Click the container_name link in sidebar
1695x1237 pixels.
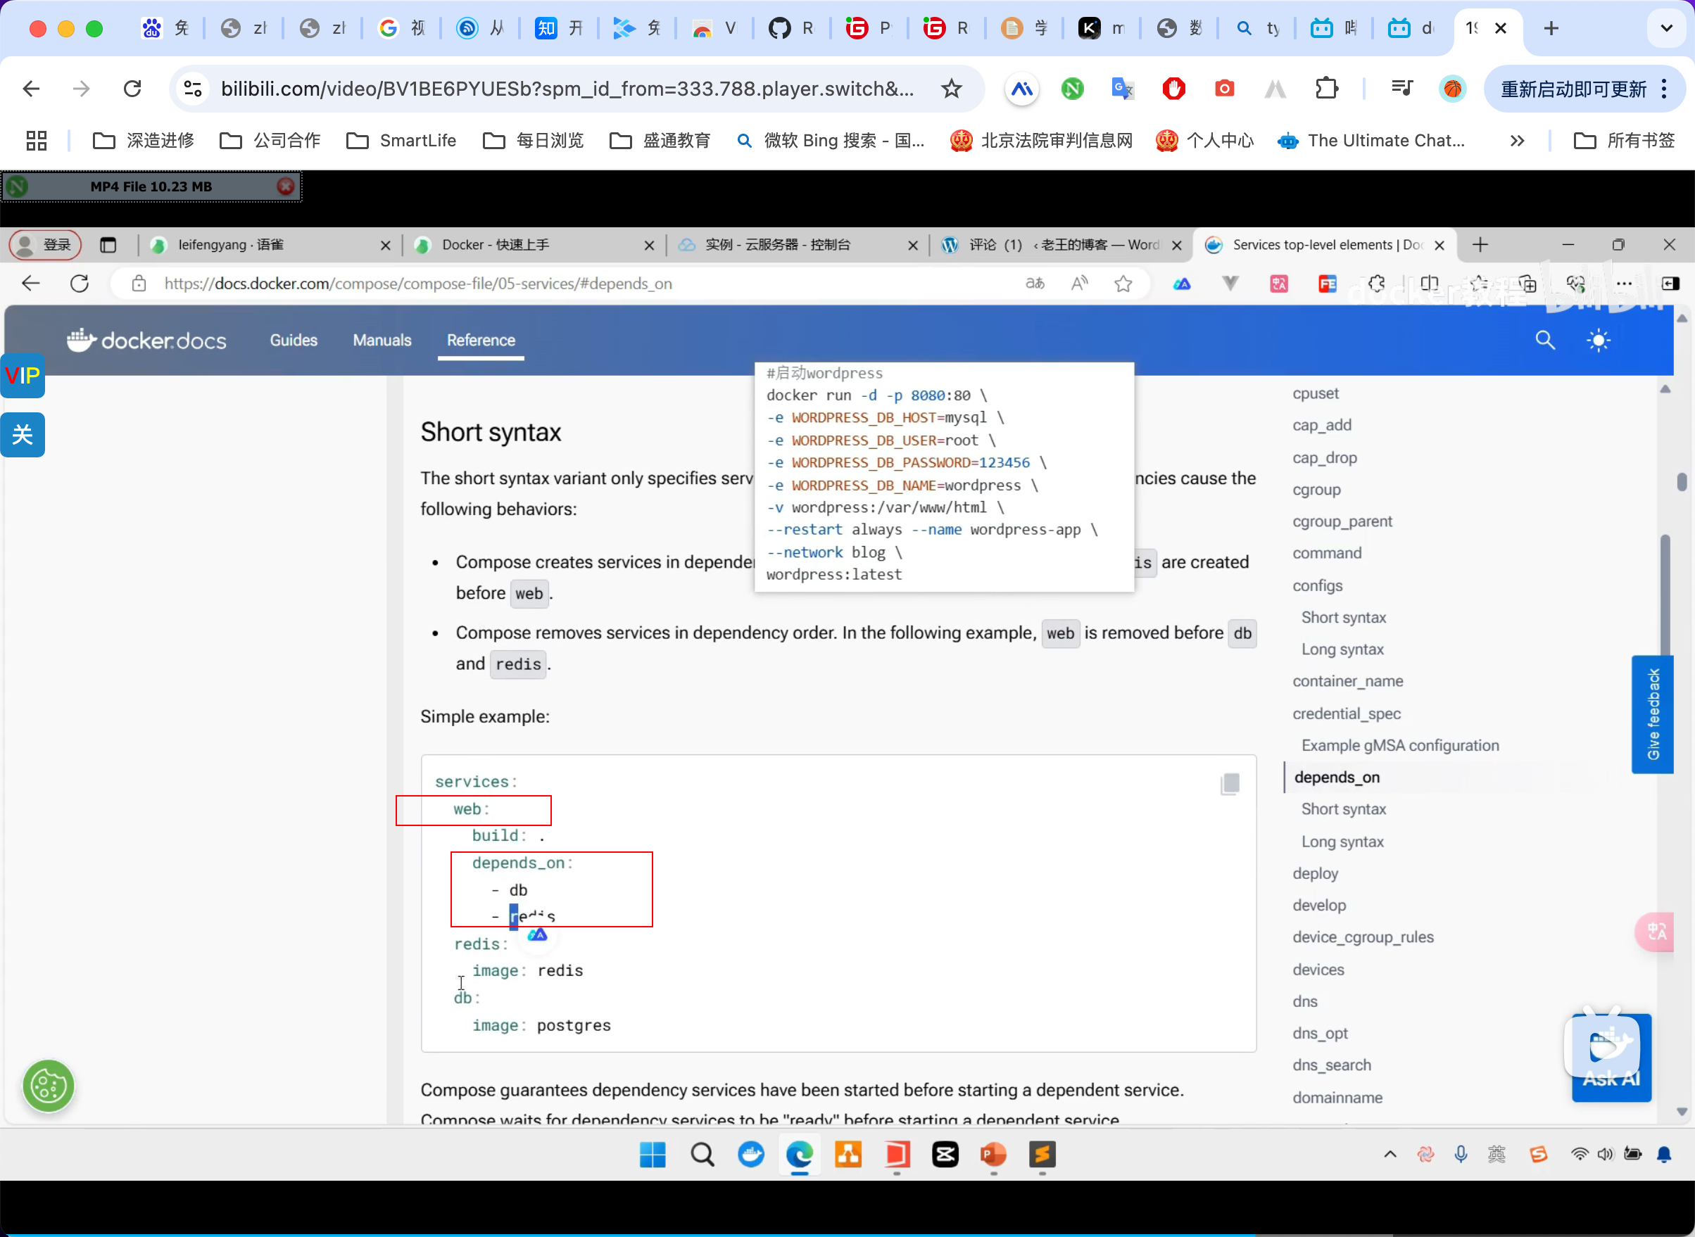pyautogui.click(x=1347, y=681)
